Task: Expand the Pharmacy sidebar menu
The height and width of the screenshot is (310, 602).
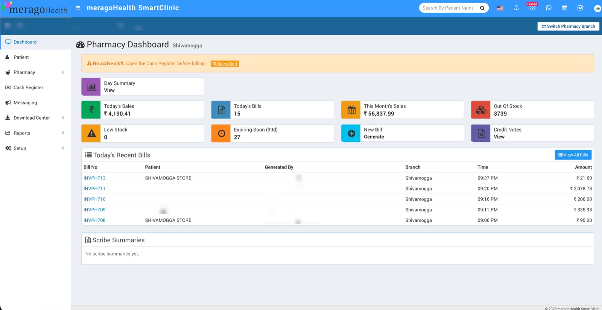Action: 35,72
